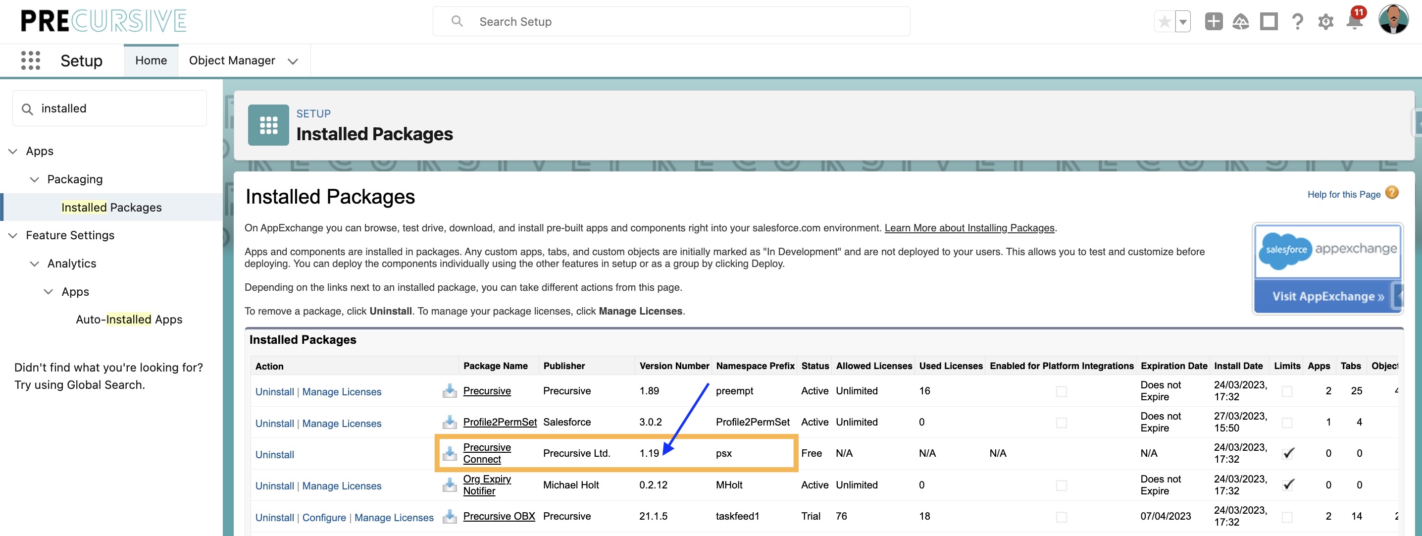Toggle Platform Integrations checkbox for Org Expiry Notifier
The image size is (1422, 536).
tap(1061, 485)
